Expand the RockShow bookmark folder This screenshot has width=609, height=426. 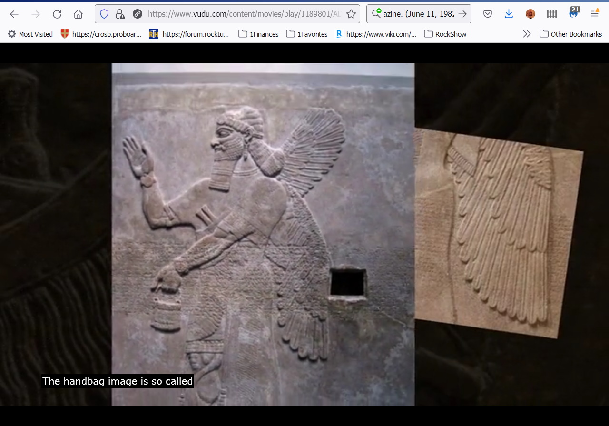pyautogui.click(x=445, y=34)
